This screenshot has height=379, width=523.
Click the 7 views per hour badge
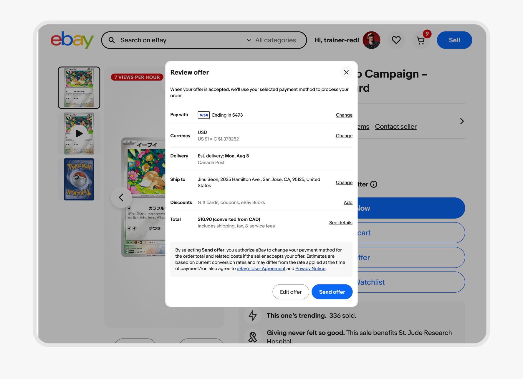click(137, 77)
